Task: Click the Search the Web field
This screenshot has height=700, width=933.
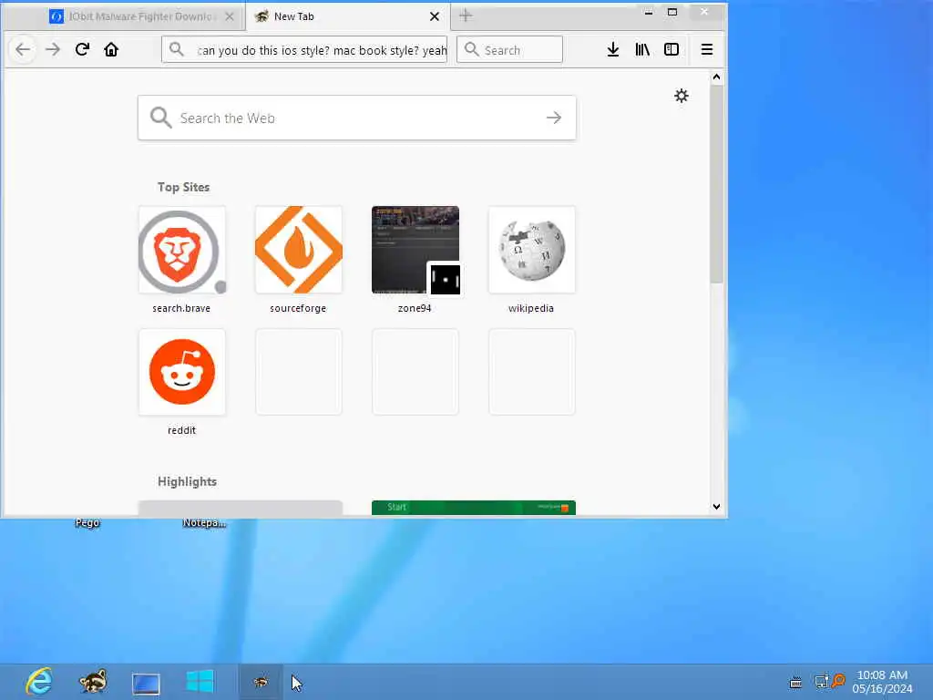Action: [357, 118]
